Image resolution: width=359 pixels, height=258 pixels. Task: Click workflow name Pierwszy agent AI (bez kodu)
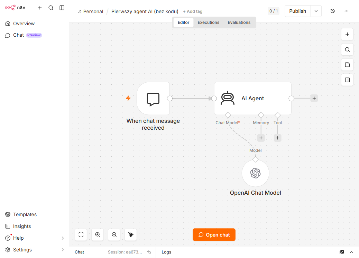point(145,11)
